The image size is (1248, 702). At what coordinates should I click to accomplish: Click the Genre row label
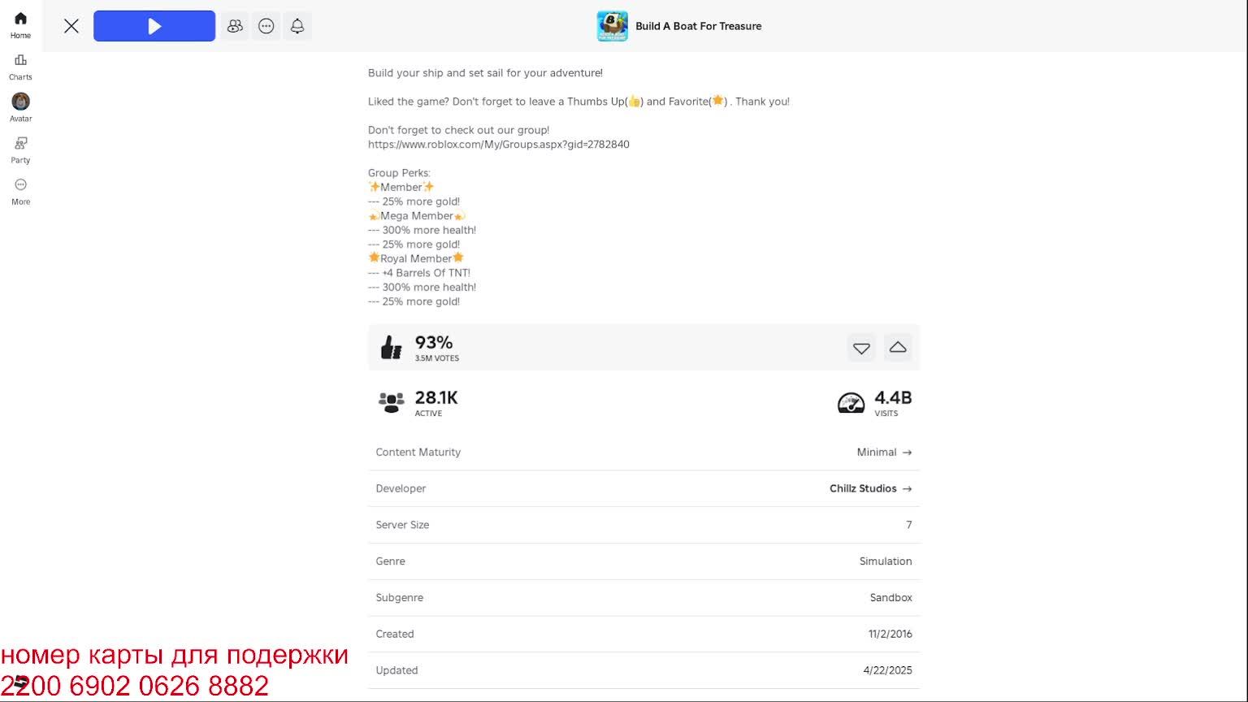[x=390, y=561]
